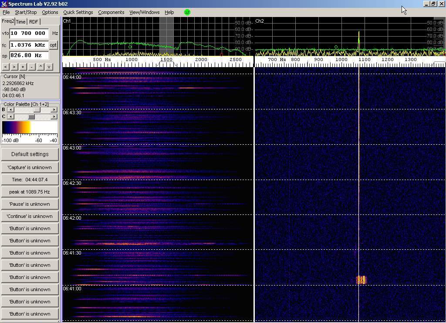Click the Default settings button
Image resolution: width=446 pixels, height=323 pixels.
tap(30, 154)
